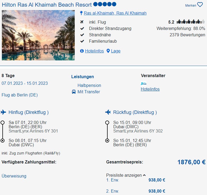207x195 pixels.
Task: Click the bus icon next to Mit Transfer
Action: point(74,92)
